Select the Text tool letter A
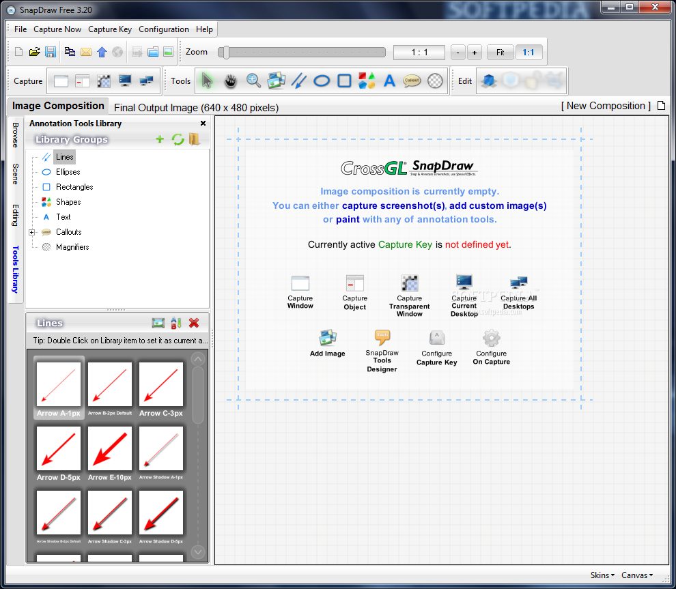The width and height of the screenshot is (676, 589). [x=390, y=81]
